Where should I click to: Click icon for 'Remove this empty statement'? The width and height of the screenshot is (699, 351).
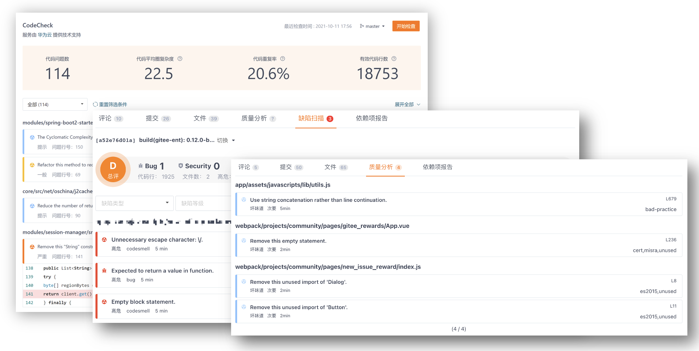click(244, 241)
